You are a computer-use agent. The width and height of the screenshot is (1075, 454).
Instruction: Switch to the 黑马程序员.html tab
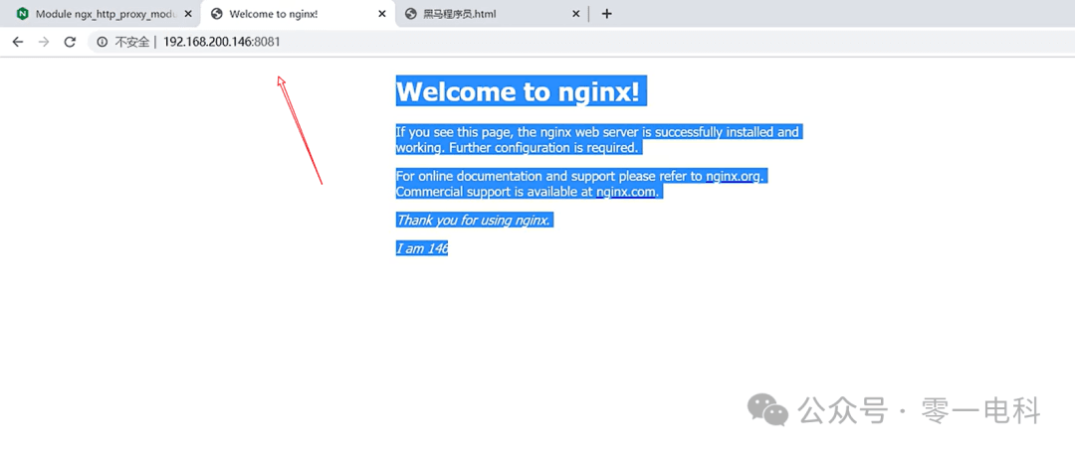coord(493,14)
